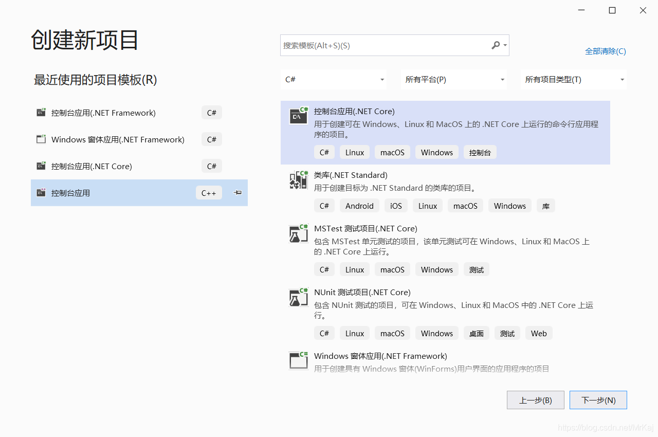Open the search box history dropdown arrow
The width and height of the screenshot is (658, 437).
pos(505,45)
